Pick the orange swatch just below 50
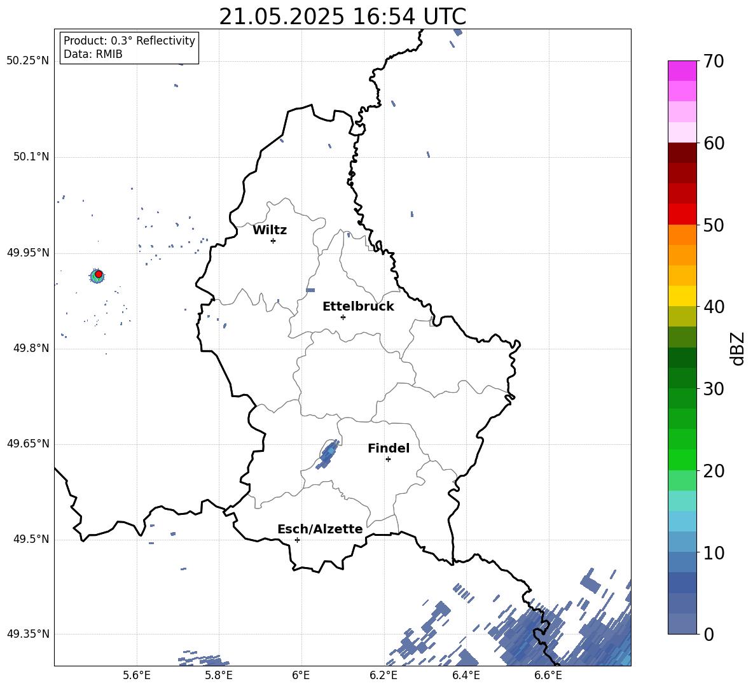Image resolution: width=753 pixels, height=688 pixels. tap(682, 235)
